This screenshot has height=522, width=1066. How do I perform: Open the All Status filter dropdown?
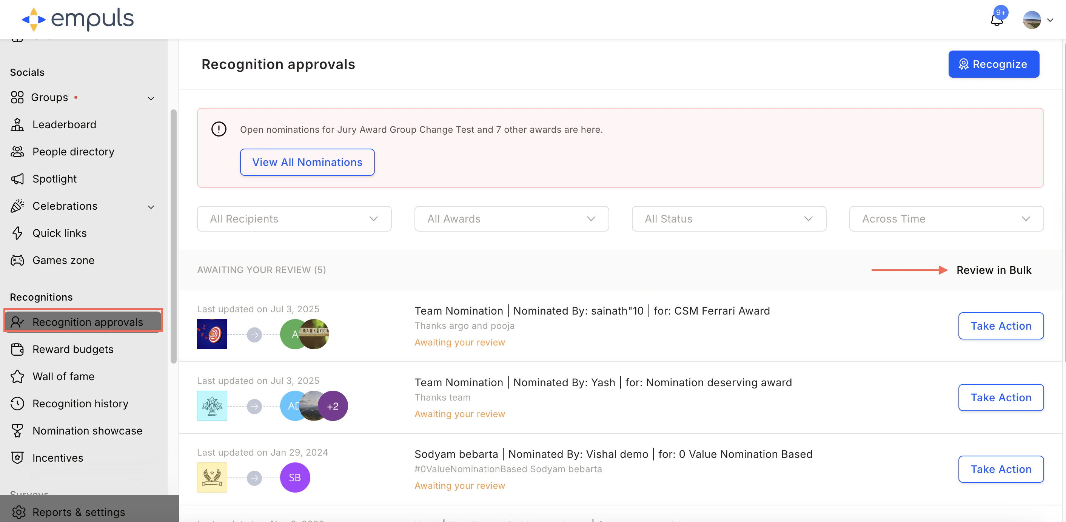[729, 219]
